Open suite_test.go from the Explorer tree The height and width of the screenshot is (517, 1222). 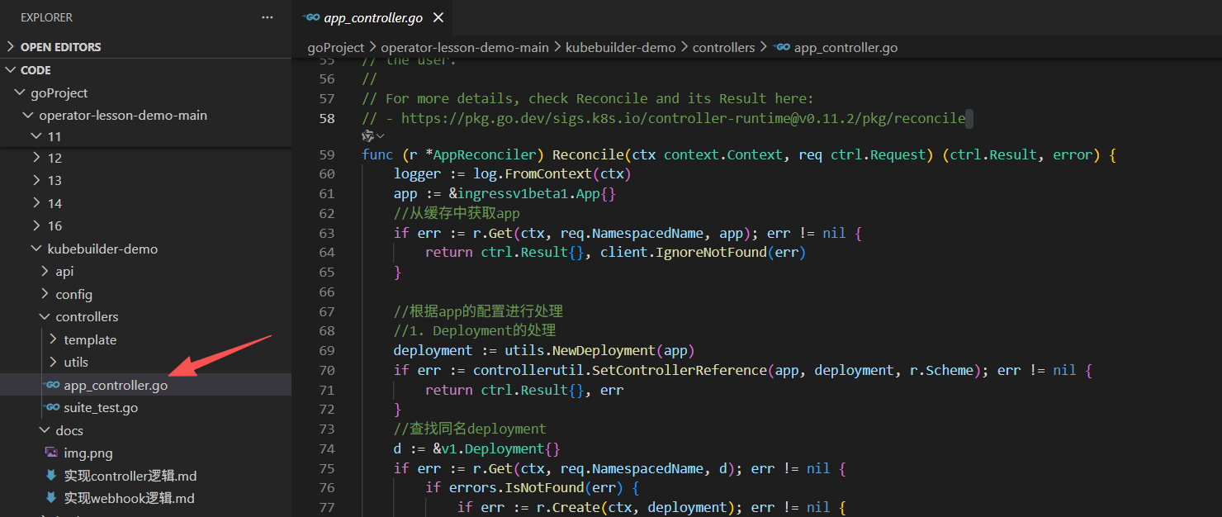(101, 407)
